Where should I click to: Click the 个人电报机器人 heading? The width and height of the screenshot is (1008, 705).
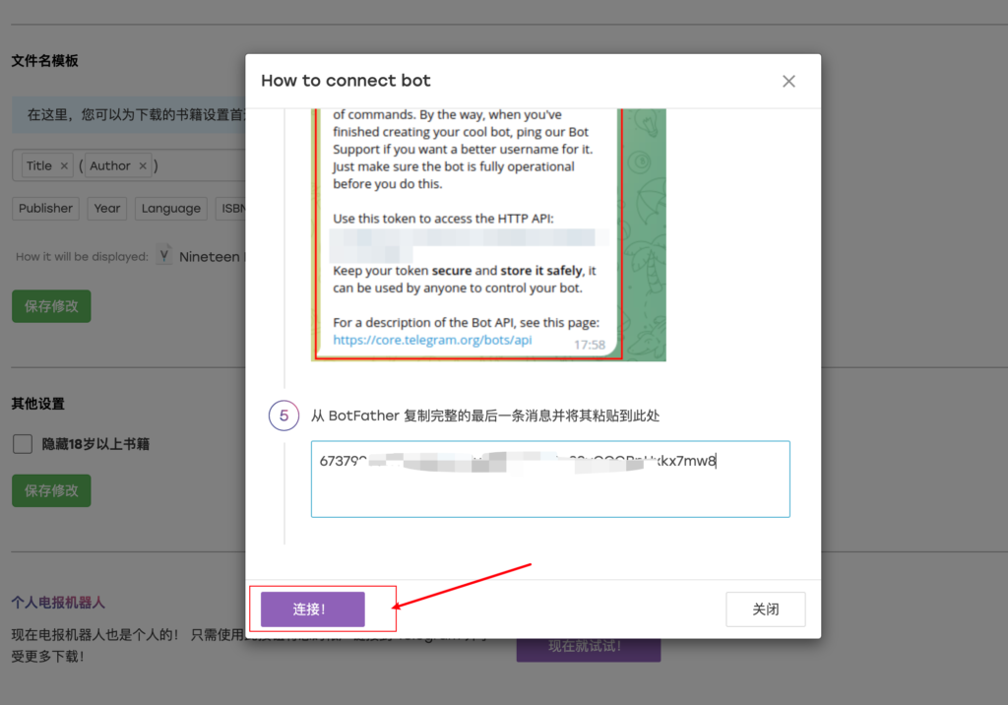click(58, 602)
